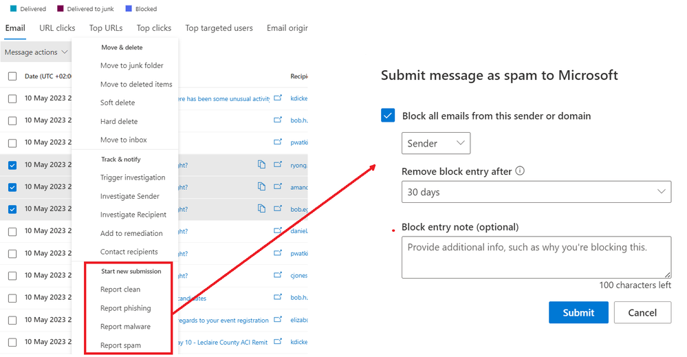This screenshot has height=357, width=687.
Task: Click the elizab recipient link
Action: tap(299, 321)
